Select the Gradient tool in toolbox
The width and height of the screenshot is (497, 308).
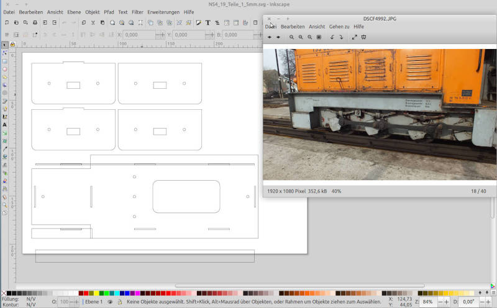[4, 133]
